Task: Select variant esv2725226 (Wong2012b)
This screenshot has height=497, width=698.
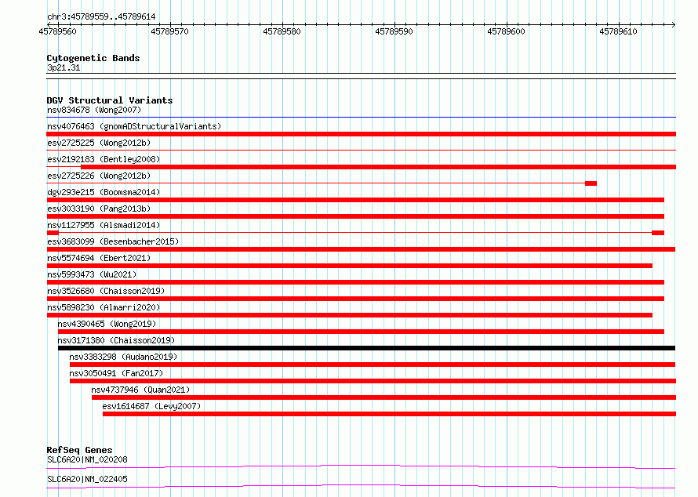Action: 99,176
